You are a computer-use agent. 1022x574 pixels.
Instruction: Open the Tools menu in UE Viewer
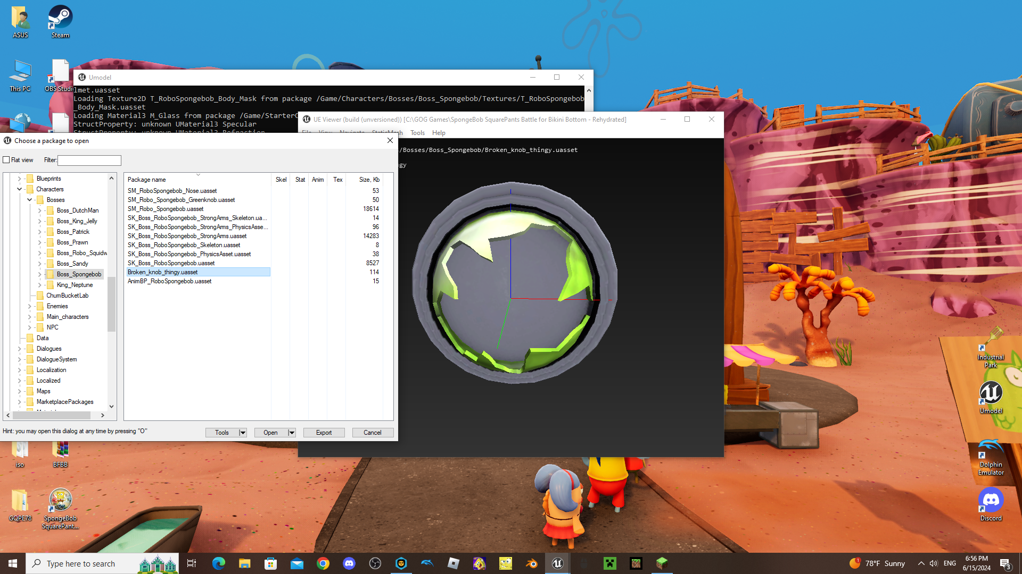coord(417,133)
